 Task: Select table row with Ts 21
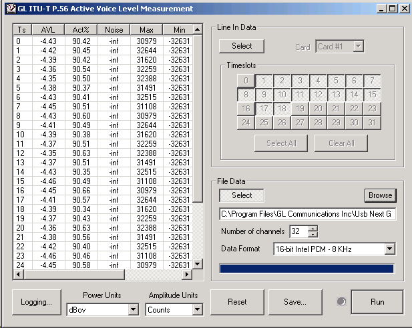coord(103,237)
